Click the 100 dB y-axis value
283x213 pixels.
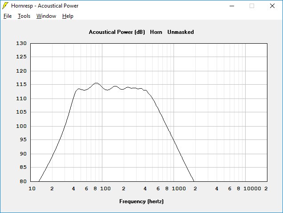[21, 126]
